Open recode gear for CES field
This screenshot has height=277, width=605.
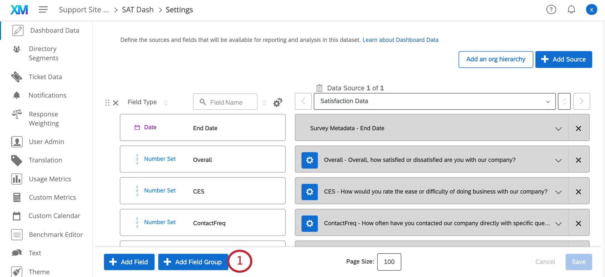[x=310, y=192]
